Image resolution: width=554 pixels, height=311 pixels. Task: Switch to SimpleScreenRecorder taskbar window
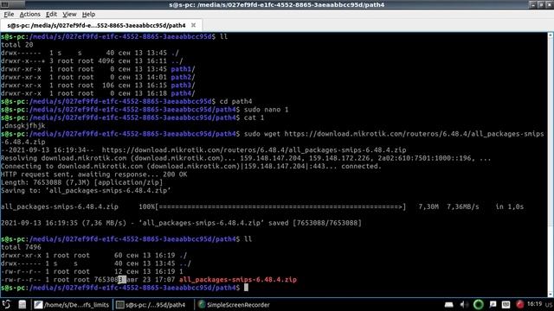tap(234, 305)
